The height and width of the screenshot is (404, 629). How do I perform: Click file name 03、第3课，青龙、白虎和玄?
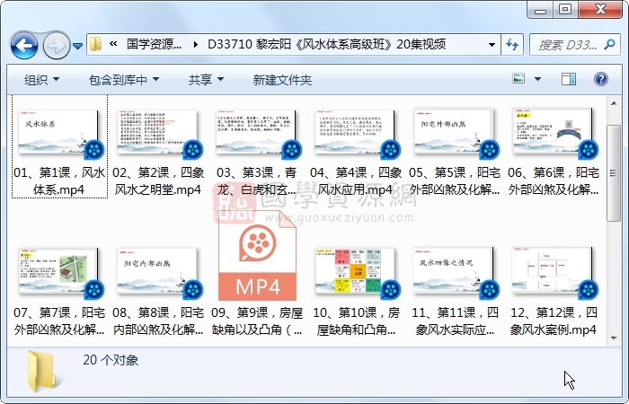tap(257, 181)
